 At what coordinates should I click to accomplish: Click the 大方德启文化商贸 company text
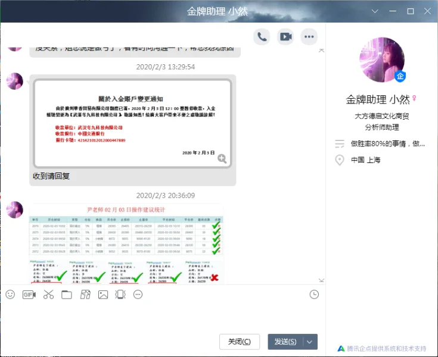[381, 116]
